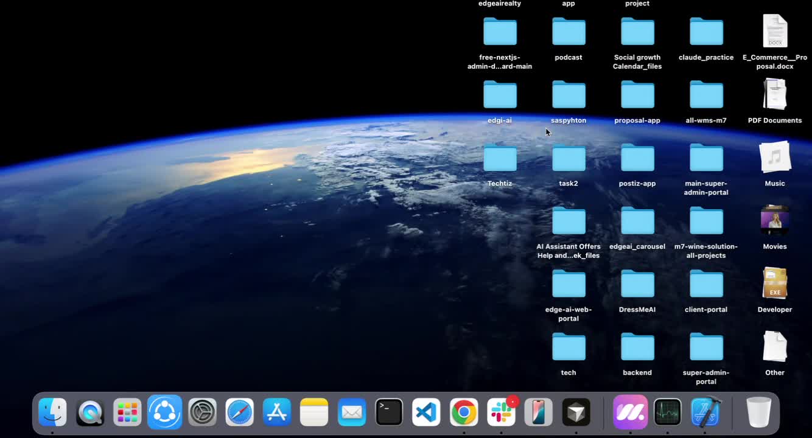The width and height of the screenshot is (812, 438).
Task: Open Finder from the Dock
Action: click(x=52, y=412)
